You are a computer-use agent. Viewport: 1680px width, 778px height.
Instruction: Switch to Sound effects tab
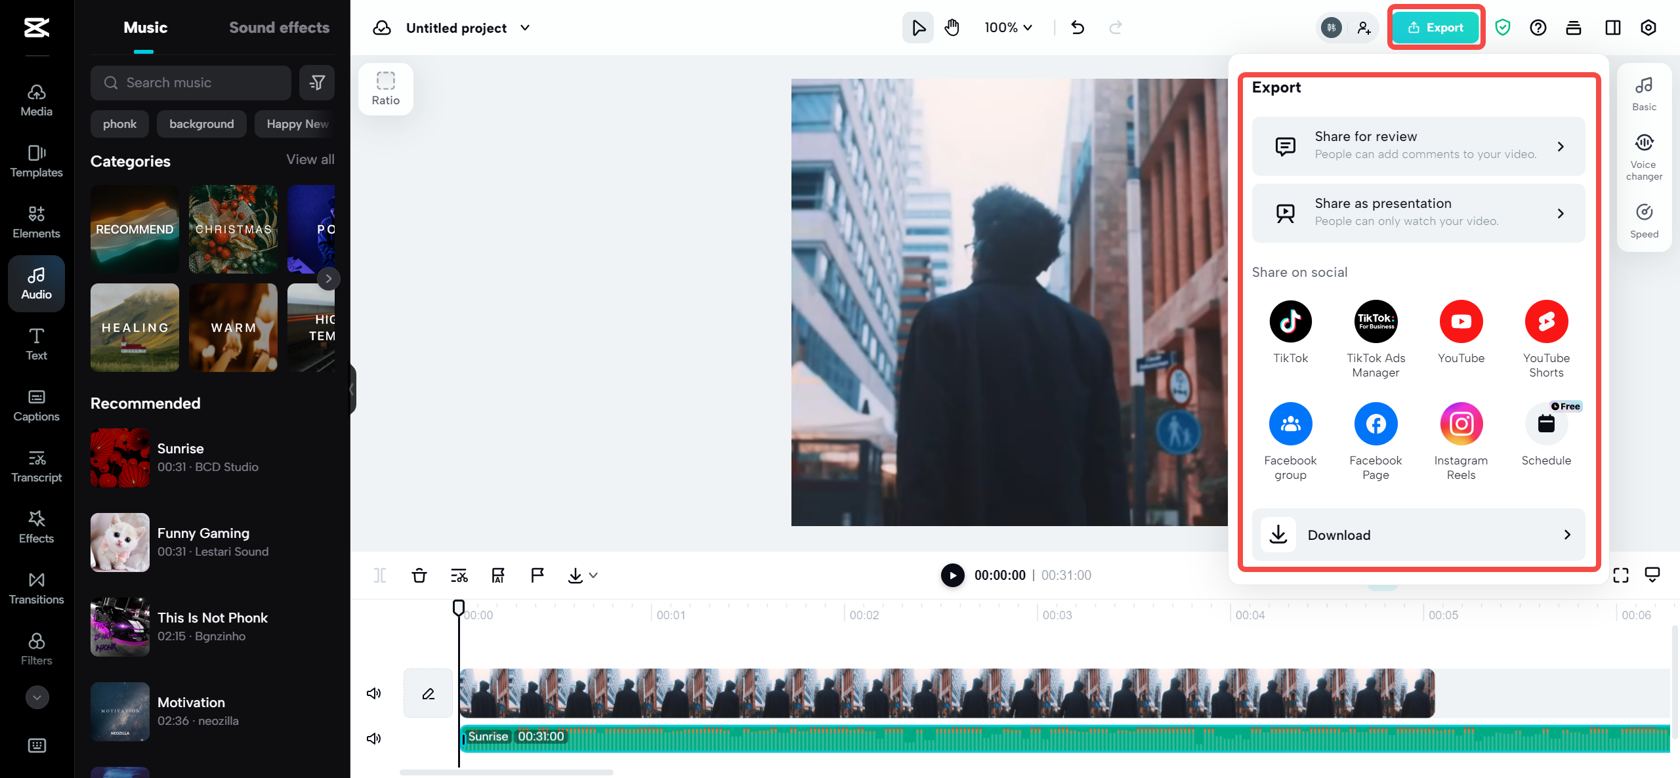pyautogui.click(x=279, y=28)
